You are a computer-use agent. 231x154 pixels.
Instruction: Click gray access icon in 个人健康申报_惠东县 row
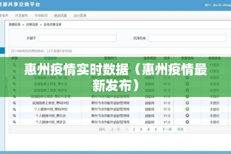click(x=187, y=115)
